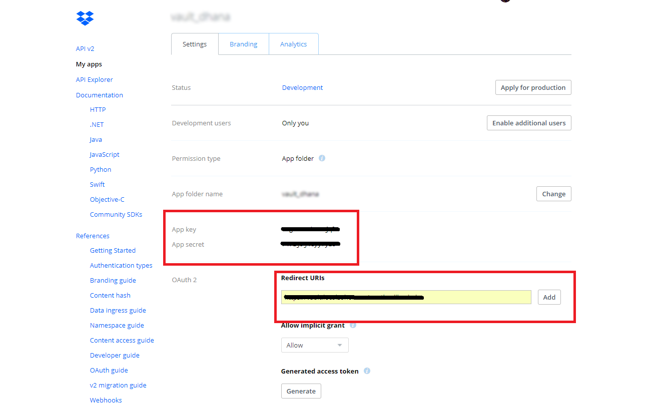This screenshot has width=656, height=407.
Task: Open Content hash reference
Action: coord(110,295)
